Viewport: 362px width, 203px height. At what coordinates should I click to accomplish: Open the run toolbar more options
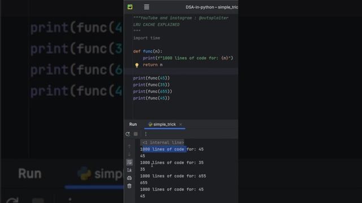[146, 134]
